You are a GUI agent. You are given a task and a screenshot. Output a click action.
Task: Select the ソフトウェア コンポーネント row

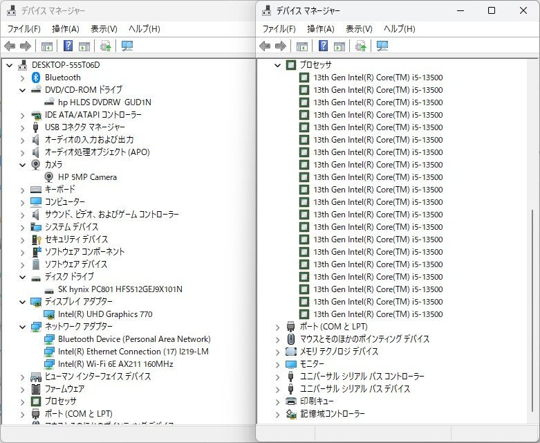click(84, 252)
